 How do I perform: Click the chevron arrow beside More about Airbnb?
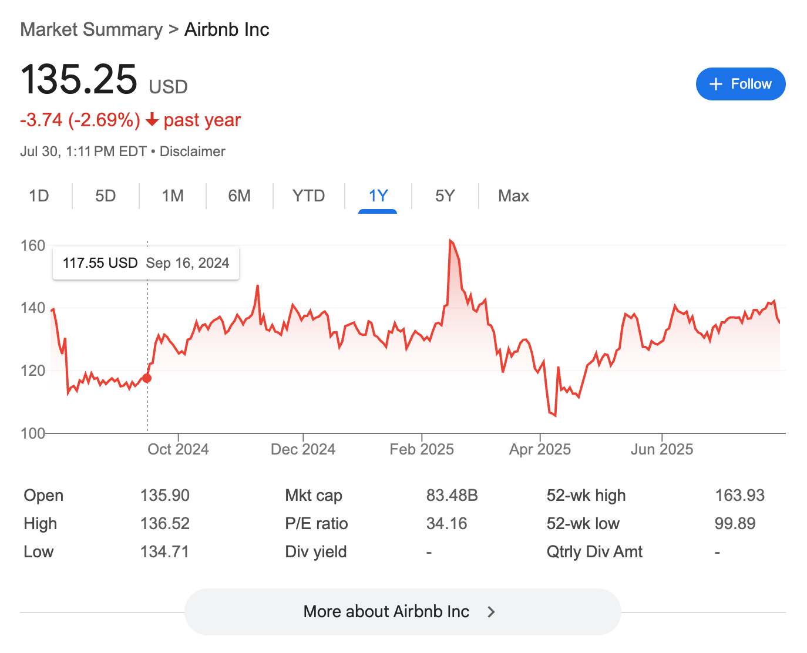click(492, 612)
